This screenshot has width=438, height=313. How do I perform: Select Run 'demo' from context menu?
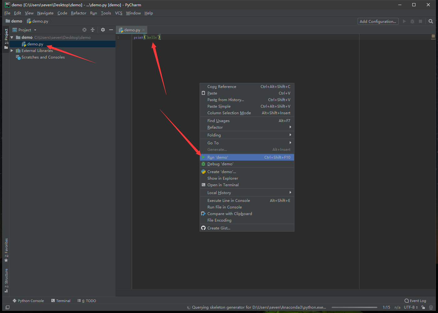[x=247, y=157]
